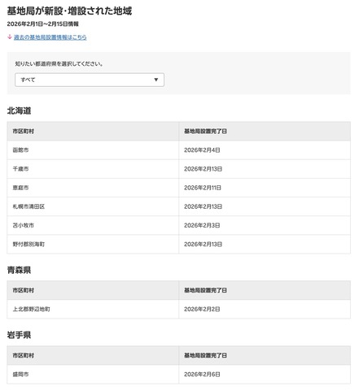355x390 pixels.
Task: Click 基地局設置完了日 header in the 青森県 table
Action: pos(205,290)
